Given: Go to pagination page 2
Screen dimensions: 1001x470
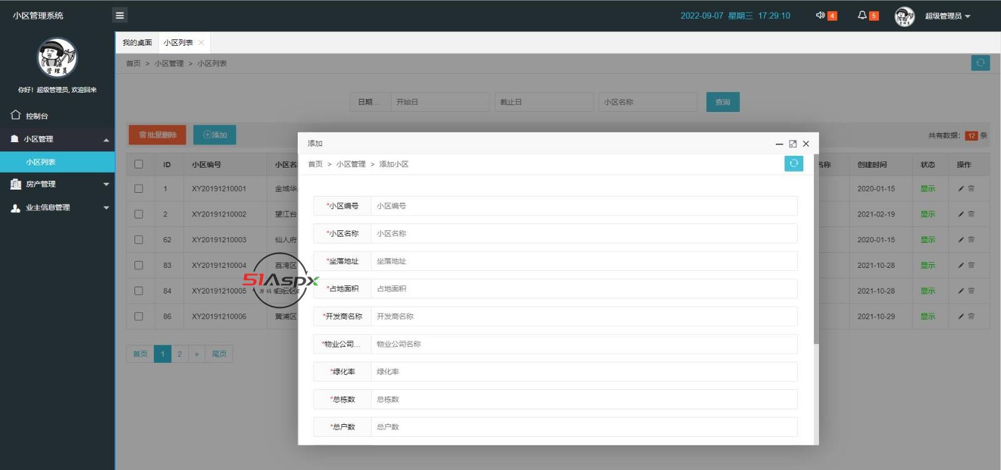Looking at the screenshot, I should pyautogui.click(x=180, y=354).
